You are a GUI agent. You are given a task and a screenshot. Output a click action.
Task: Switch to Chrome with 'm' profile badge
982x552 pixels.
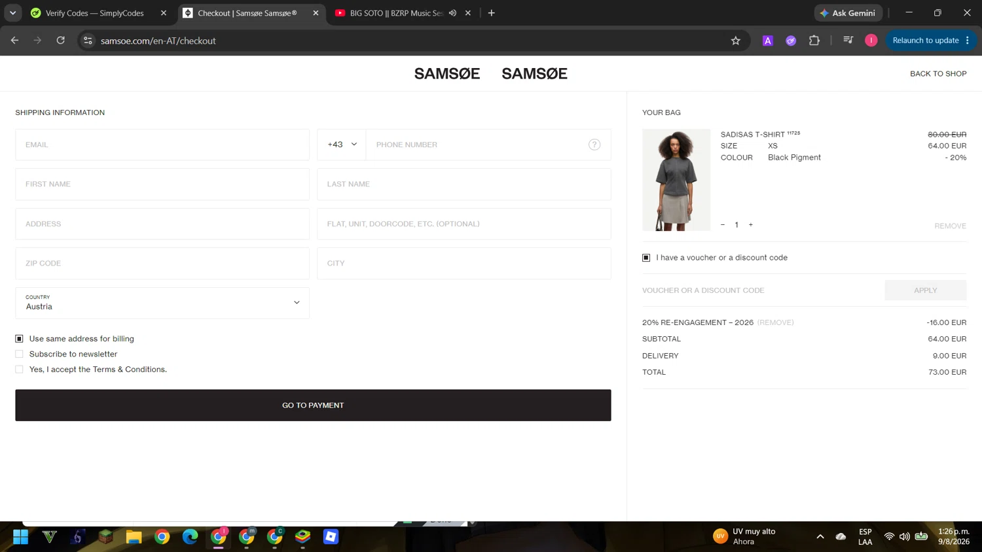click(247, 537)
